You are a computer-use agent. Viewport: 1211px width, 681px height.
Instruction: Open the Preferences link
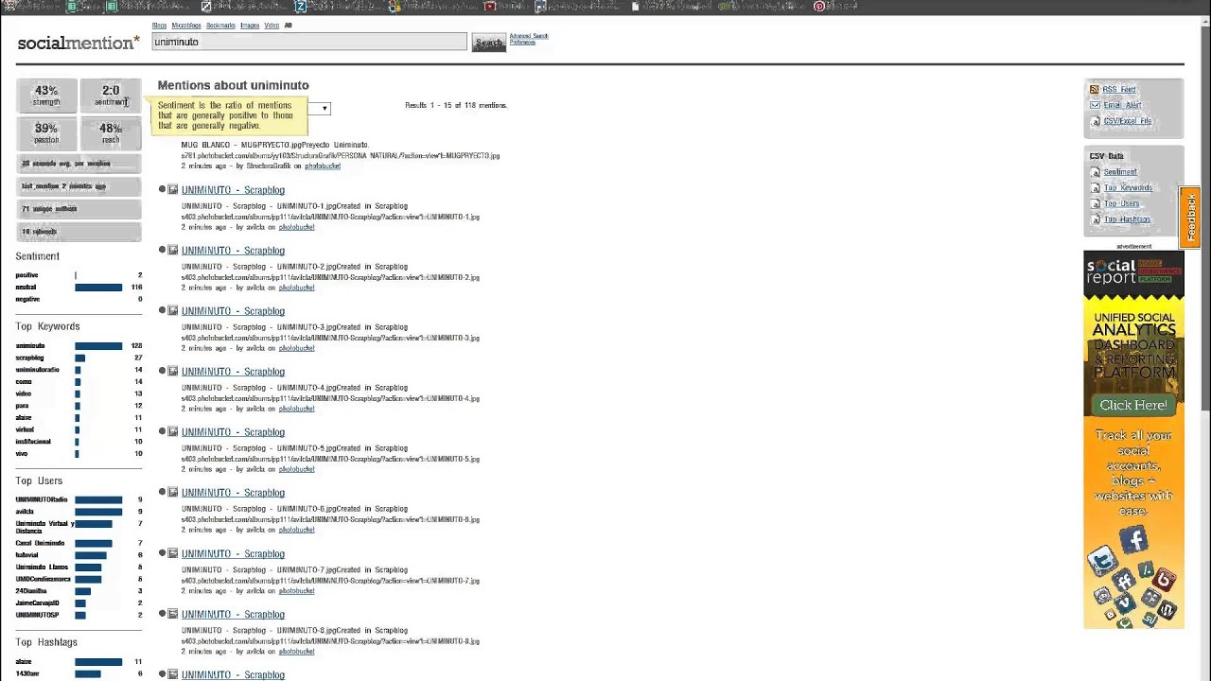coord(522,43)
